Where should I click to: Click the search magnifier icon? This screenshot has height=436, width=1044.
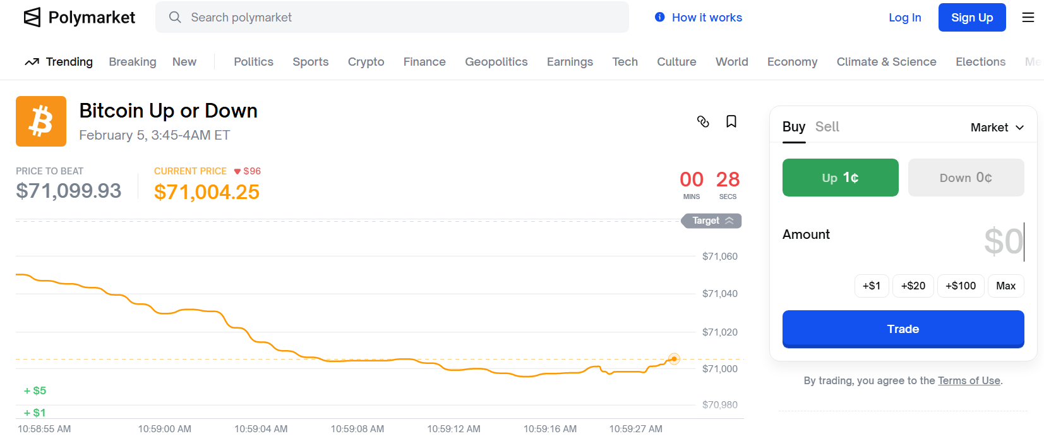click(175, 17)
